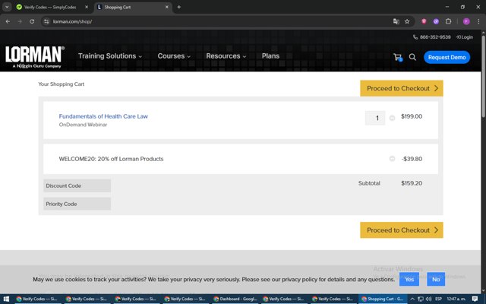
Task: Click the translate page icon
Action: click(396, 21)
